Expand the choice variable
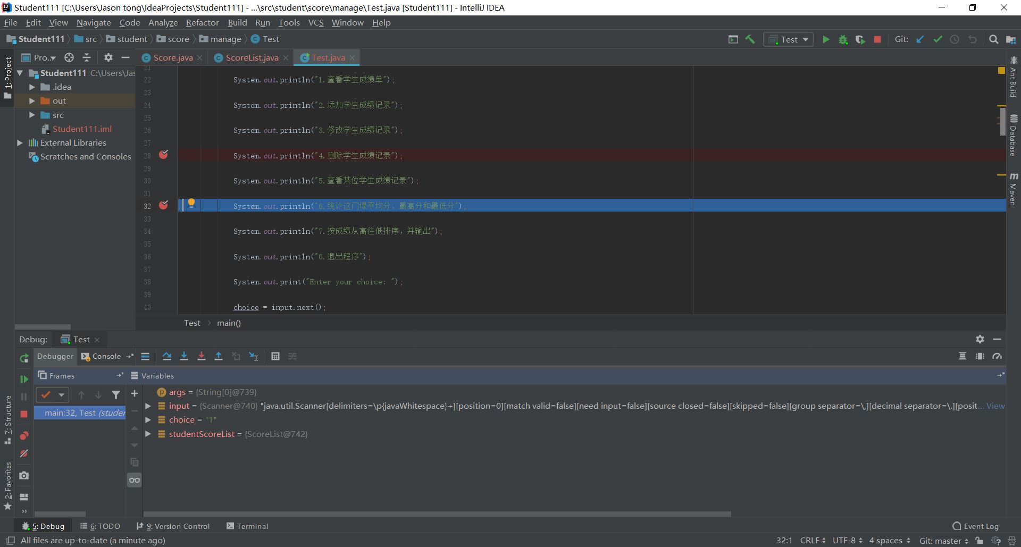Image resolution: width=1021 pixels, height=547 pixels. coord(148,419)
